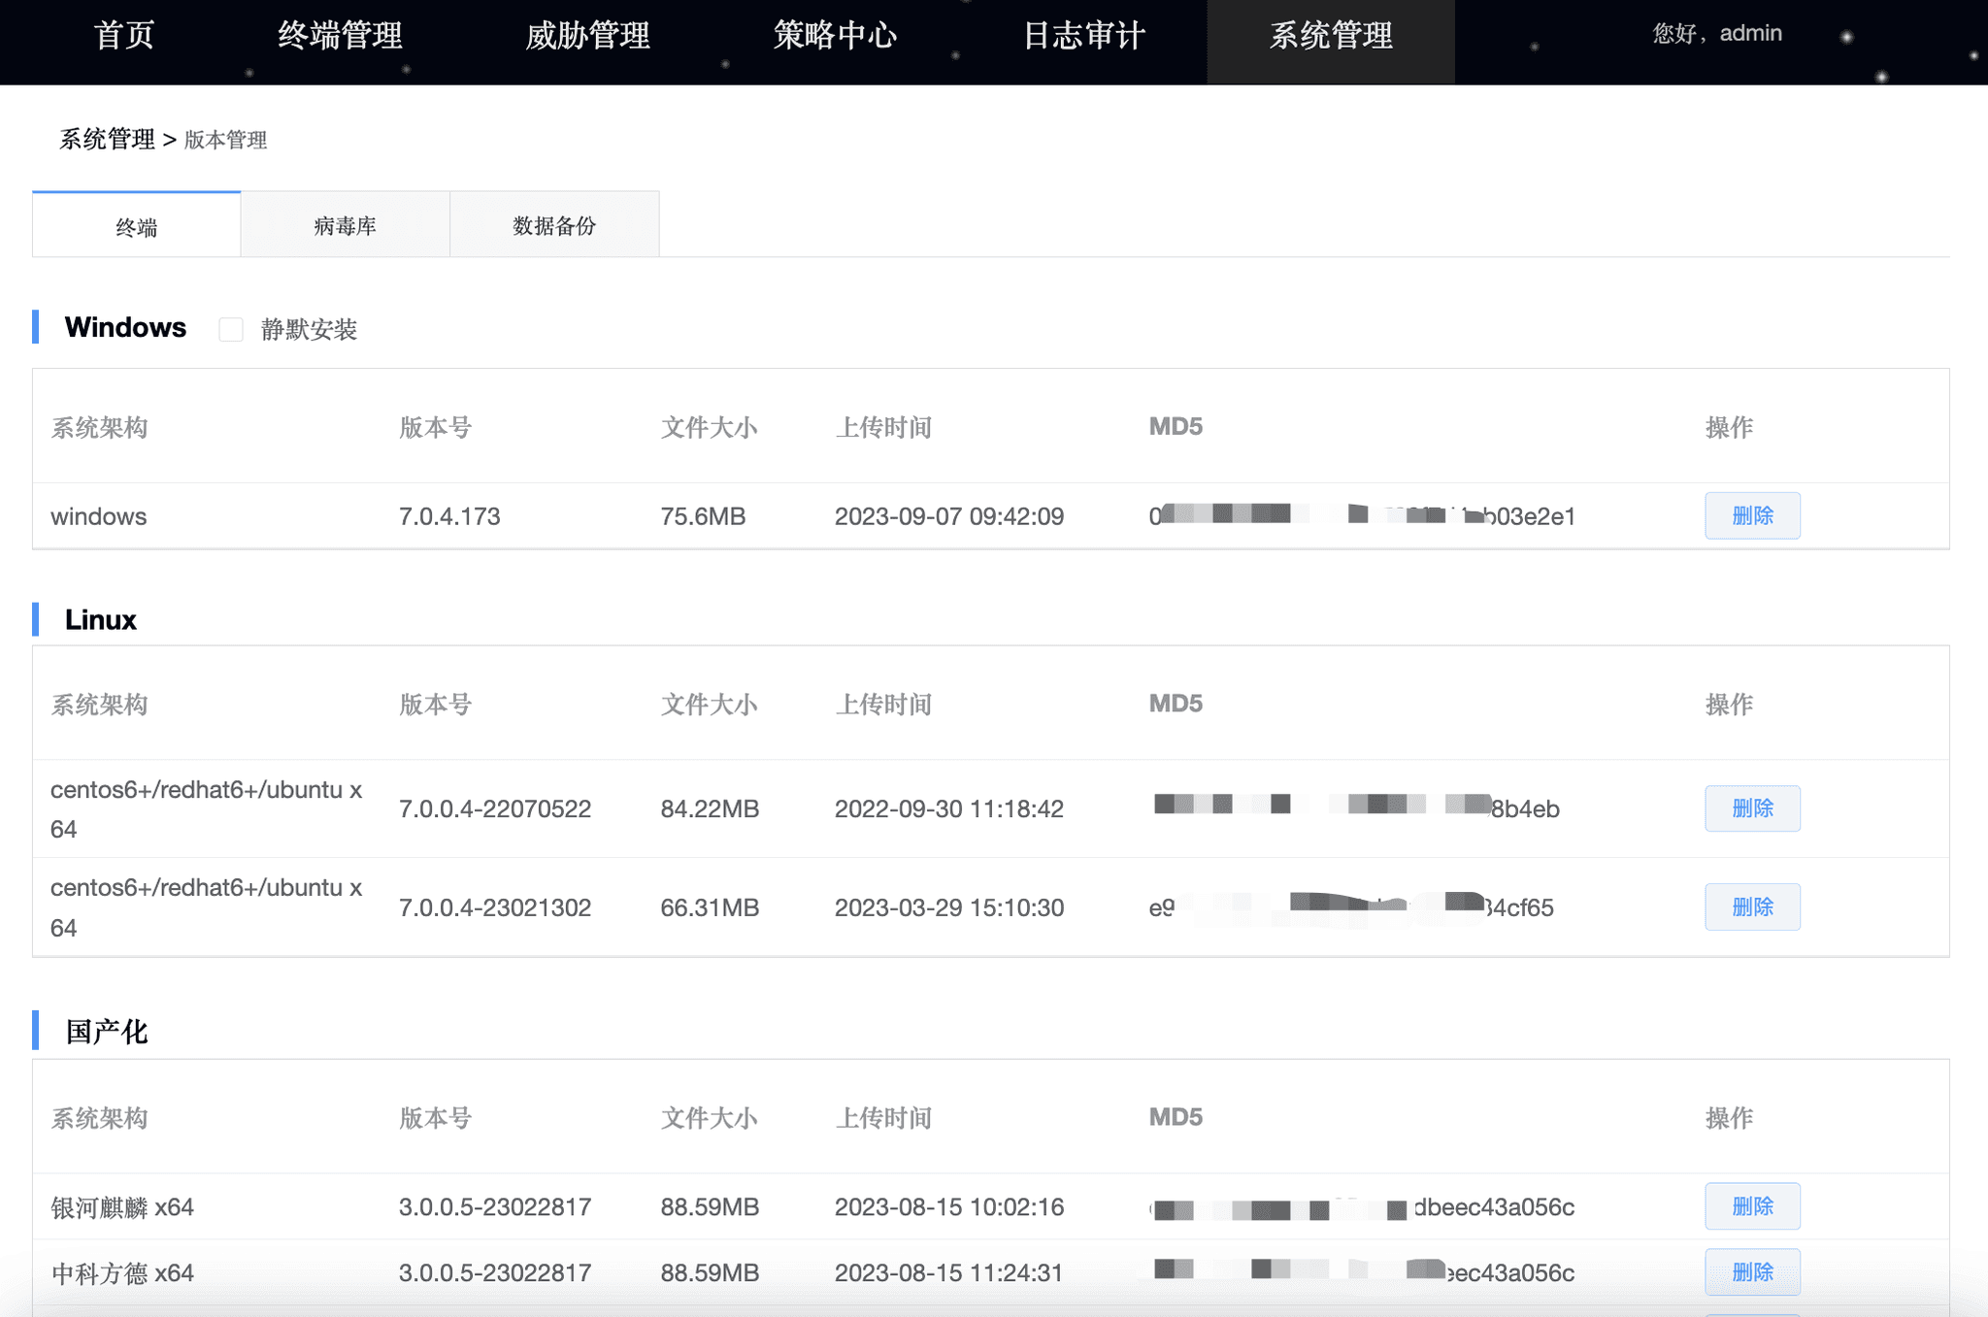The height and width of the screenshot is (1317, 1988).
Task: Open the 首页 menu
Action: (124, 36)
